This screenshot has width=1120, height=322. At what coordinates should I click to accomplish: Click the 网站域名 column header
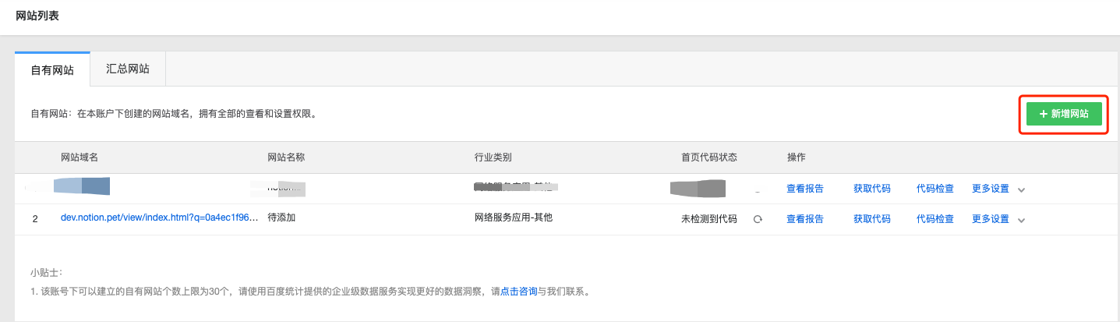click(79, 157)
